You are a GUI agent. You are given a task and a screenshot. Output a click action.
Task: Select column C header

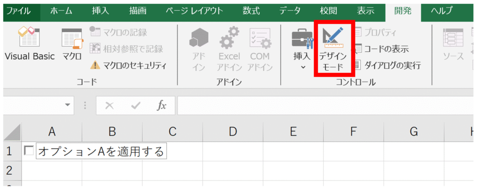pyautogui.click(x=172, y=132)
